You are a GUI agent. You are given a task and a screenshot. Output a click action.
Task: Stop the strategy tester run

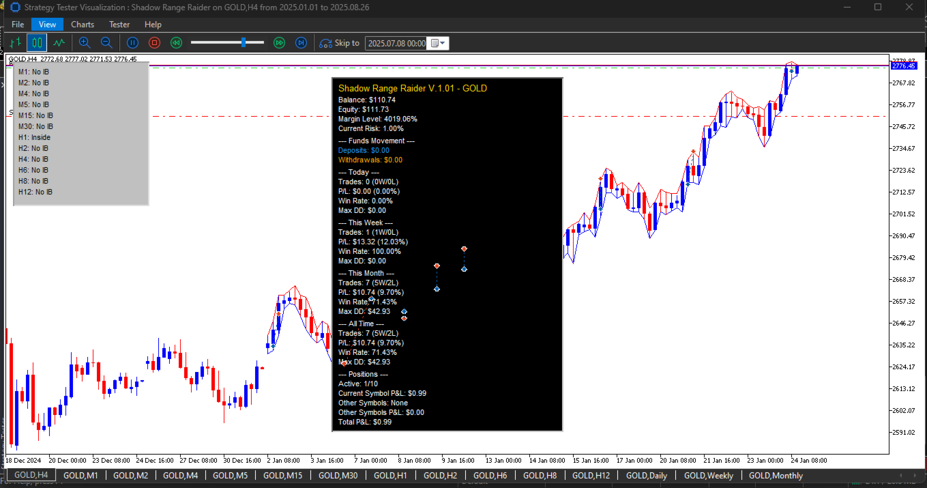pyautogui.click(x=155, y=43)
